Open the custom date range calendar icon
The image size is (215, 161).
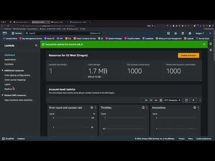click(161, 100)
